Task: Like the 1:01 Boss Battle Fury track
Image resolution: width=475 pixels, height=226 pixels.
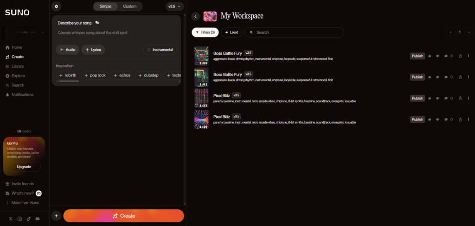Action: (x=430, y=77)
